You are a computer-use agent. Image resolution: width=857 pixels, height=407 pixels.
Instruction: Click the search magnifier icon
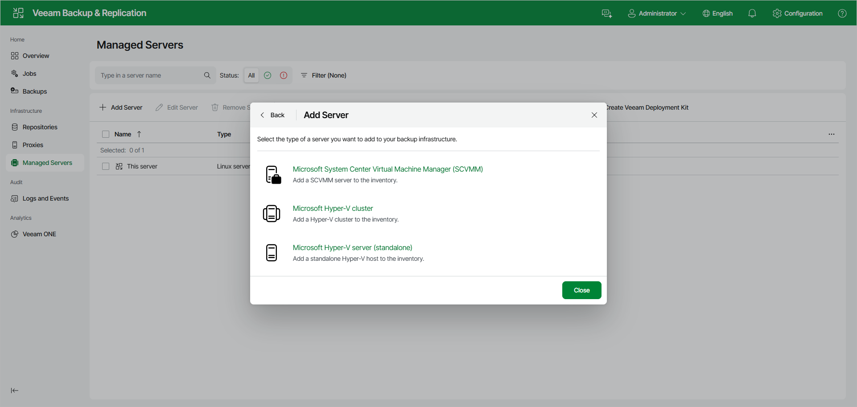pyautogui.click(x=207, y=75)
